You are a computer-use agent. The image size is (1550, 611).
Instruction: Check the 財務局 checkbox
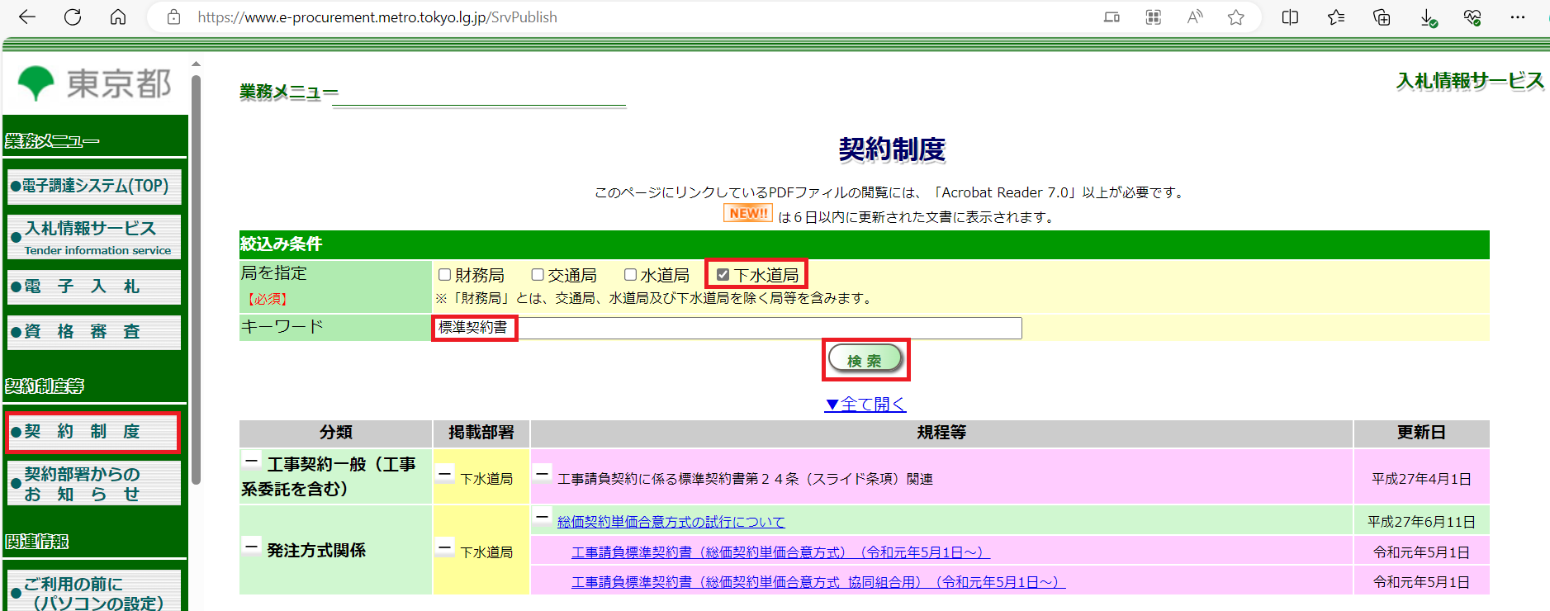tap(445, 275)
